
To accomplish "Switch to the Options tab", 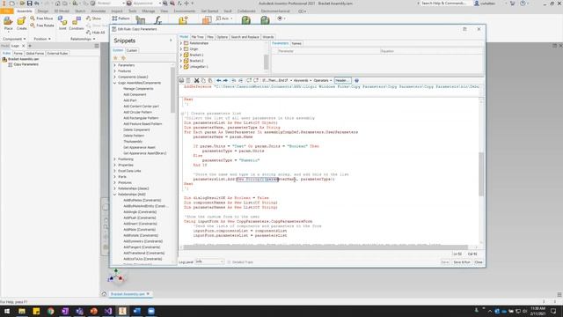I will [222, 37].
